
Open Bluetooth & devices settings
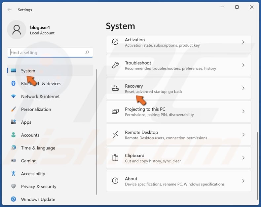coord(50,84)
